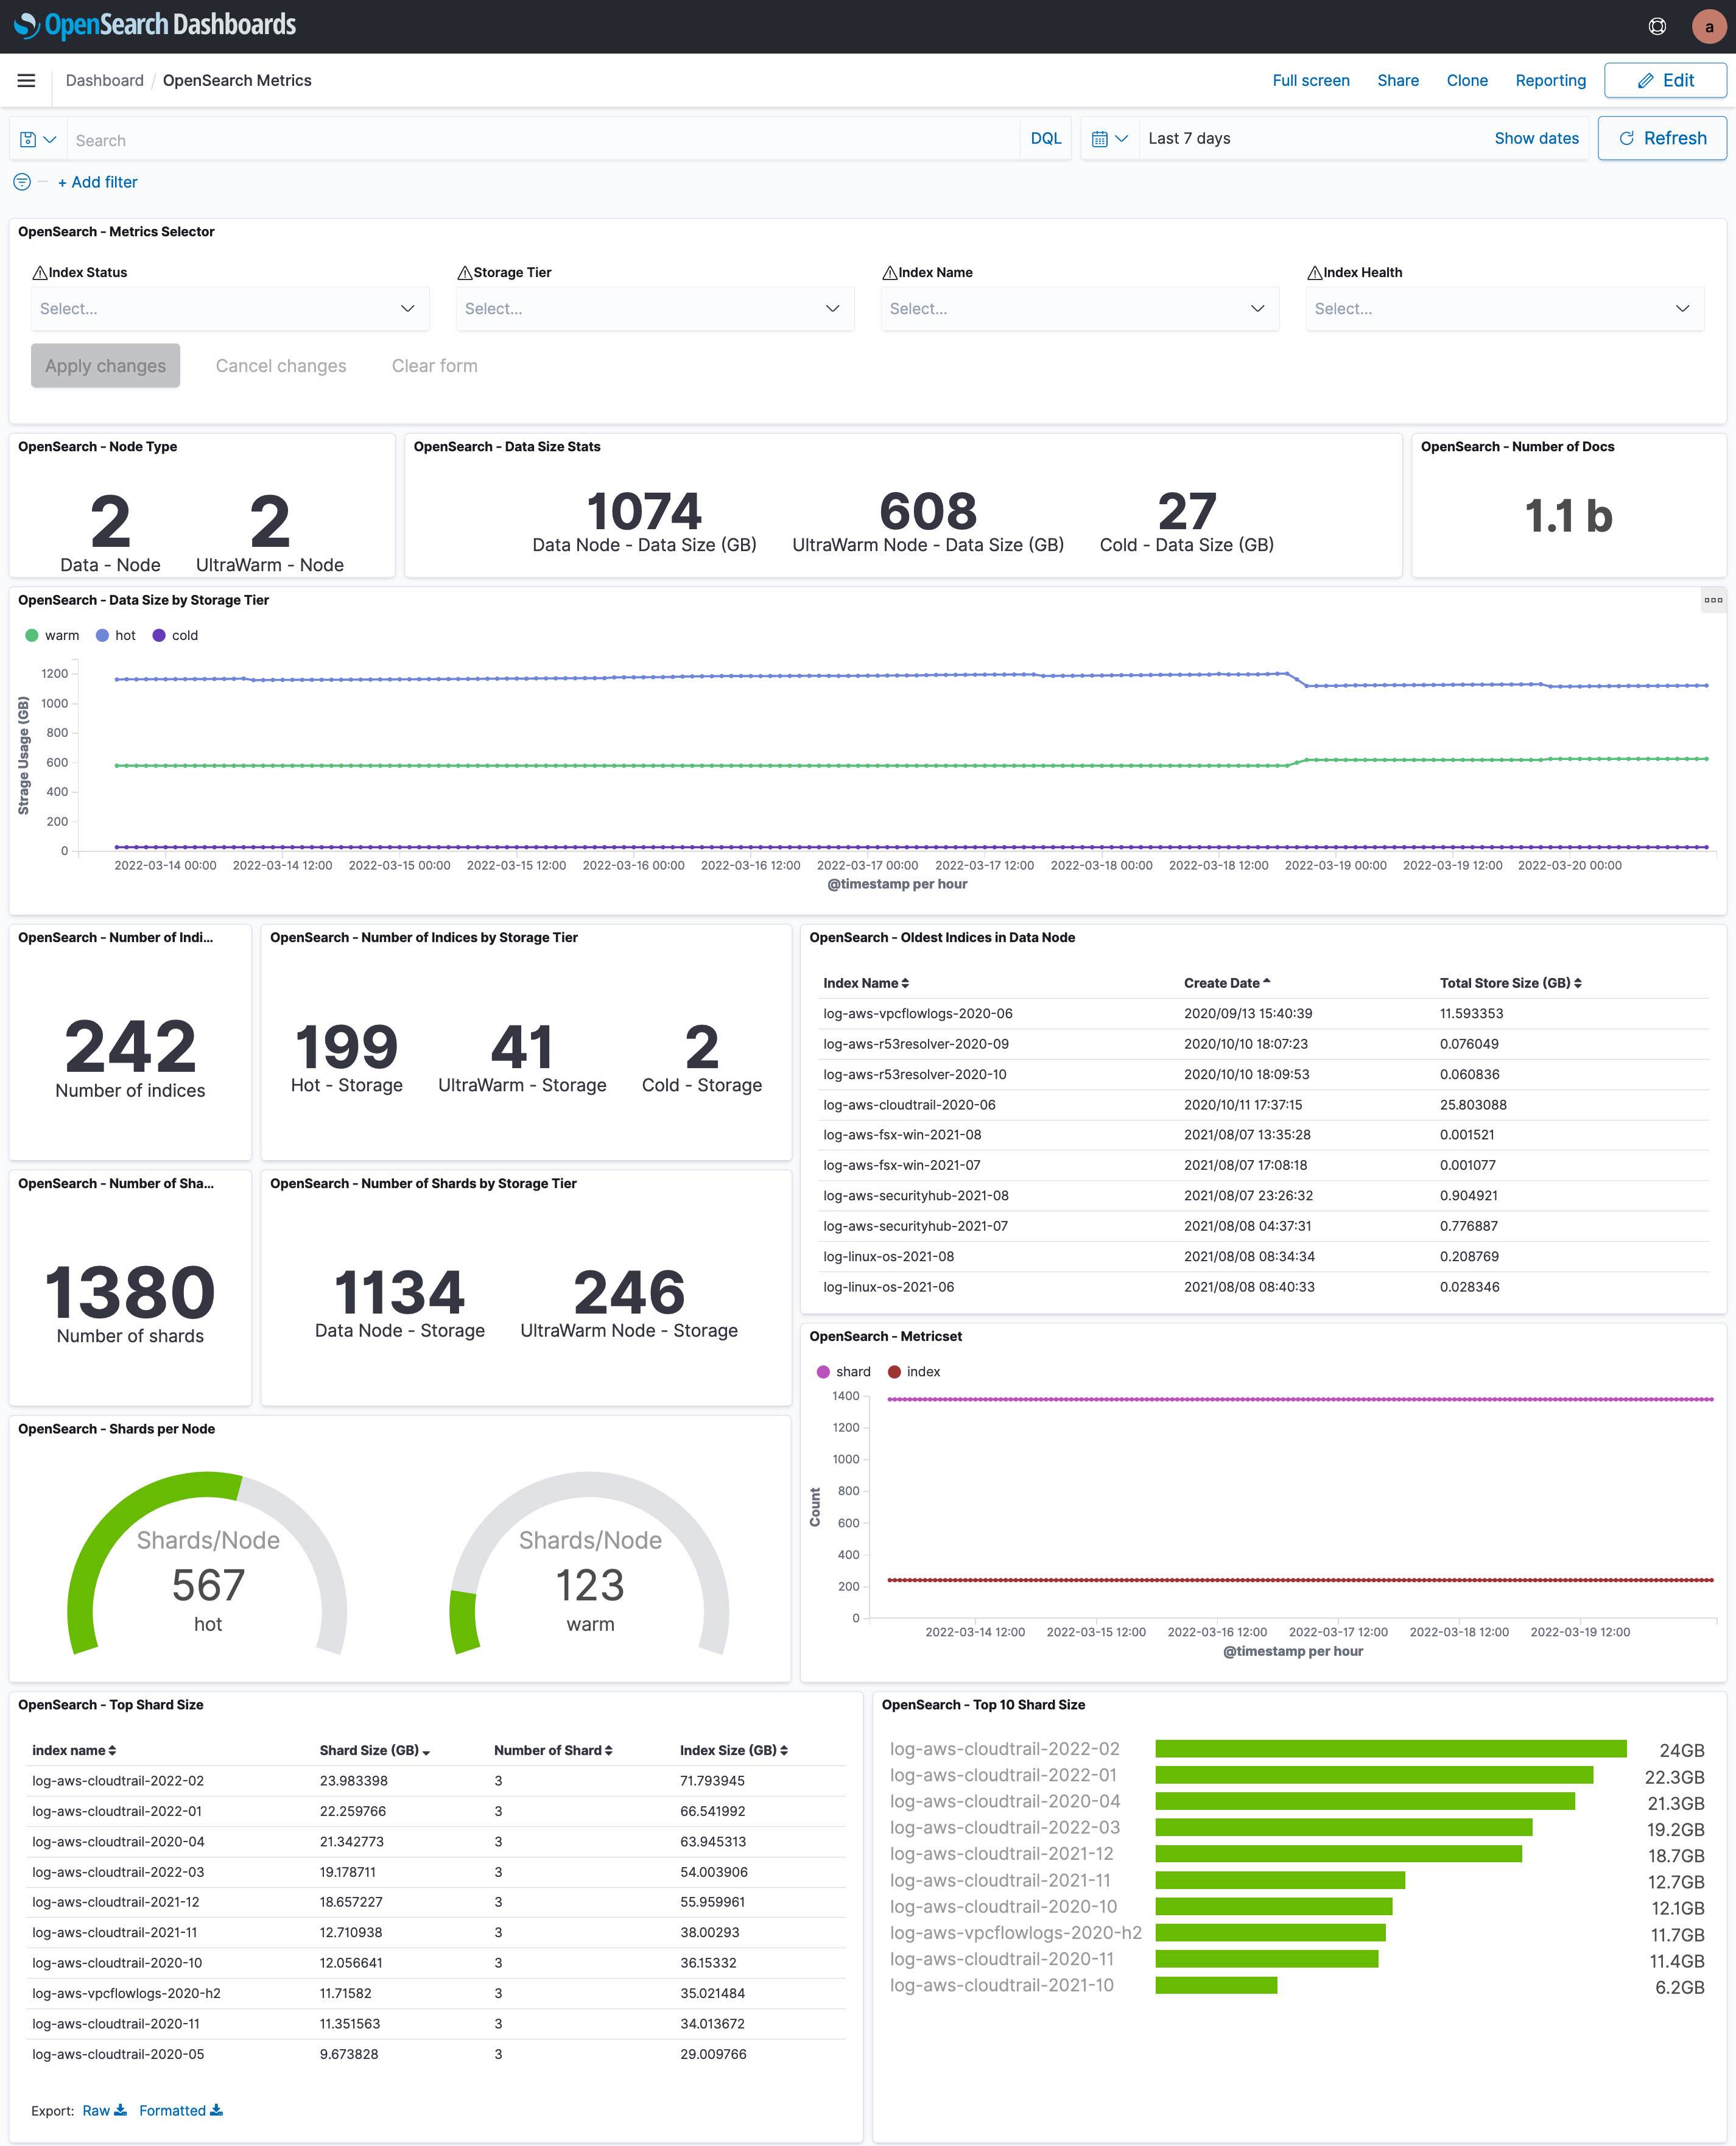Image resolution: width=1736 pixels, height=2146 pixels.
Task: Click create date 2020/09/13 15:40:39
Action: tap(1248, 1013)
